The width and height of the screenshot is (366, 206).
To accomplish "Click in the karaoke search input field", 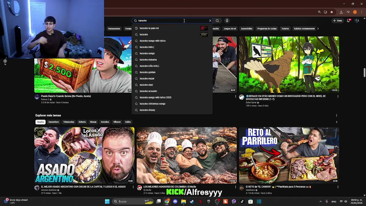I will [172, 21].
